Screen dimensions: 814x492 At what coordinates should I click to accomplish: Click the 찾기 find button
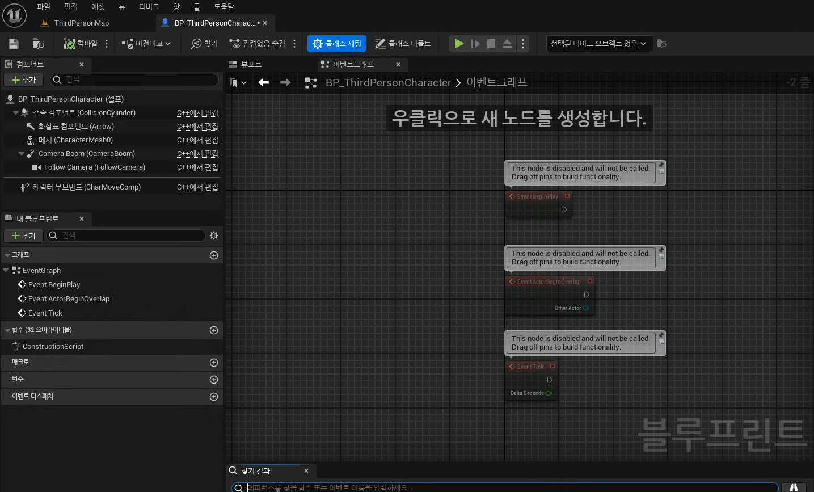[x=204, y=44]
